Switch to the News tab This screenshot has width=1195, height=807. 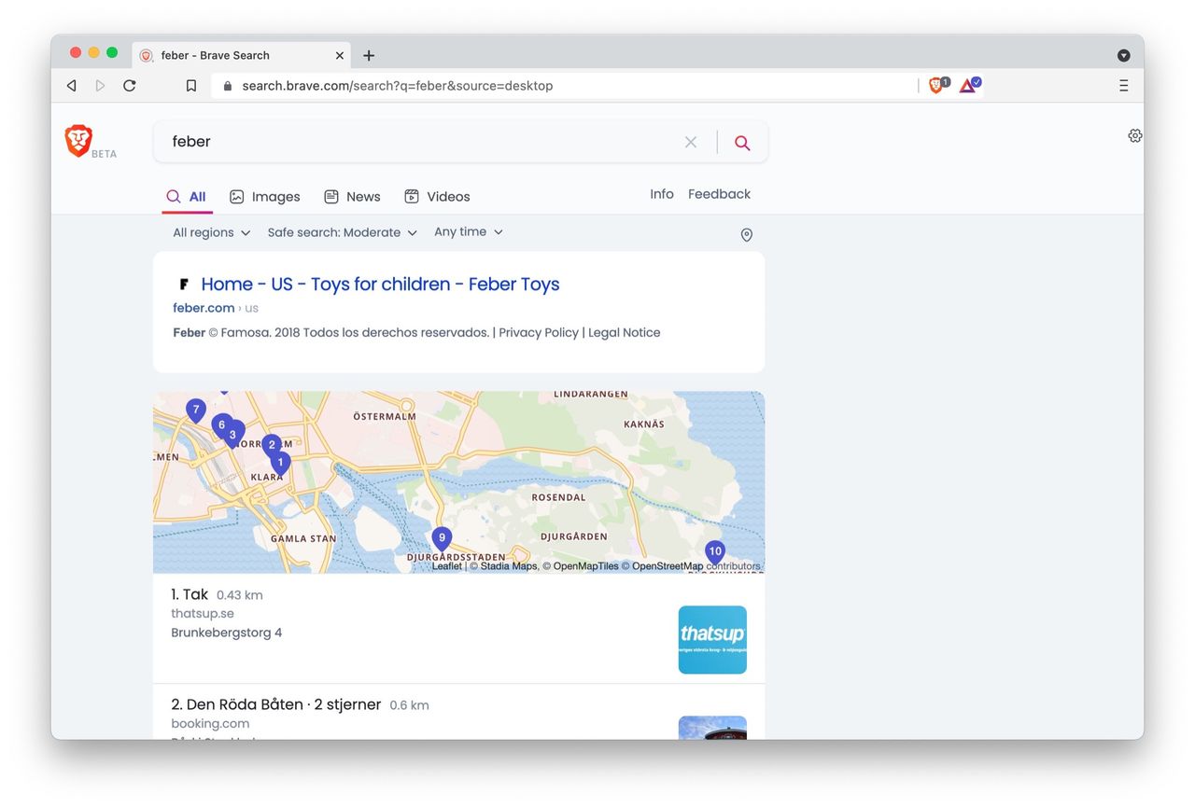(352, 197)
